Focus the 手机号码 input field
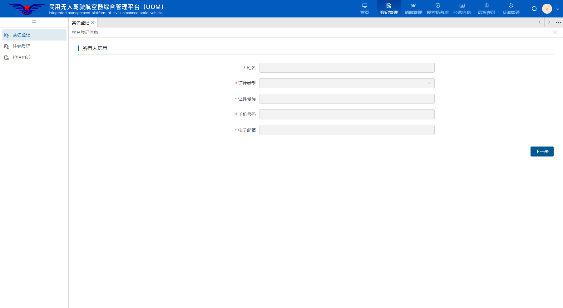This screenshot has width=563, height=308. pyautogui.click(x=347, y=114)
